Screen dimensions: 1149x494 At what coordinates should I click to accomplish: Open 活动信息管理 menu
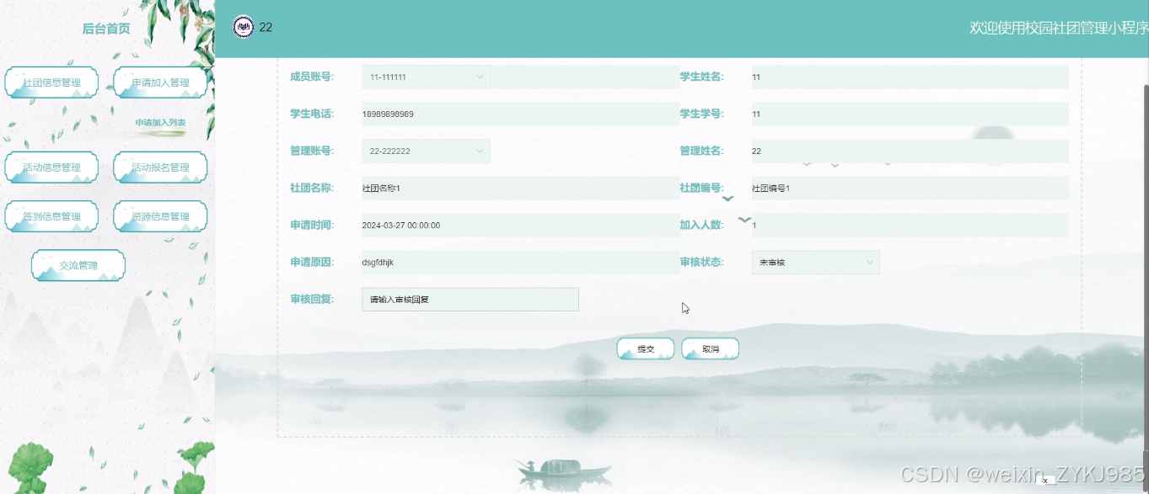coord(51,167)
